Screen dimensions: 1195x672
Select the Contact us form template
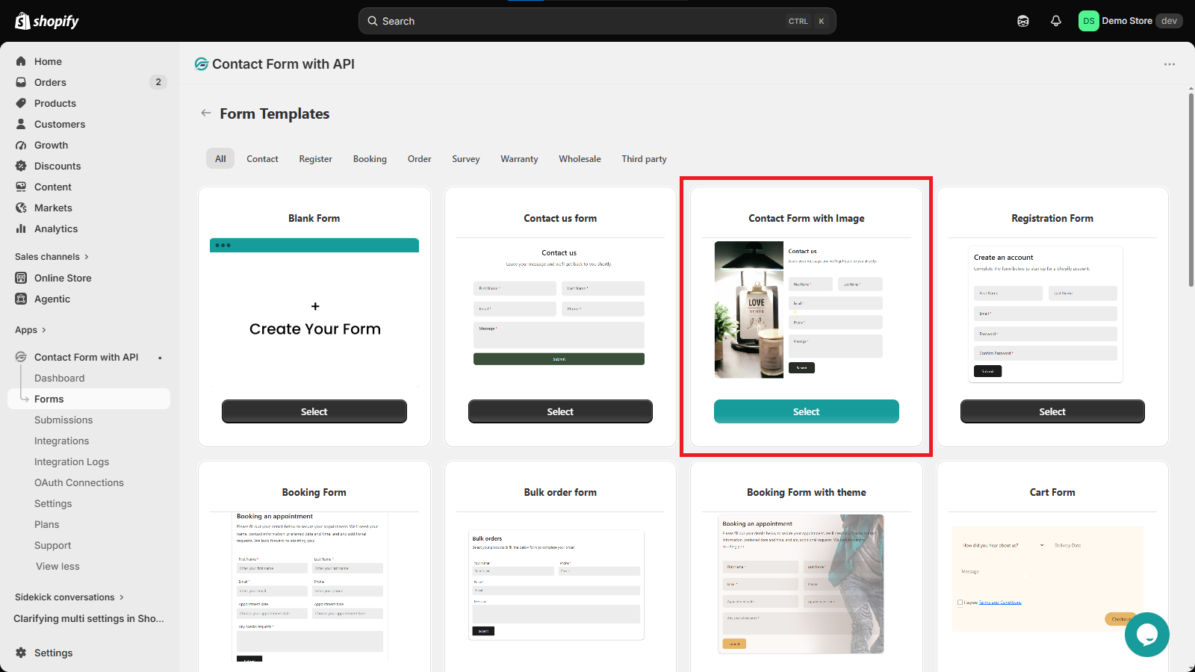click(x=560, y=411)
